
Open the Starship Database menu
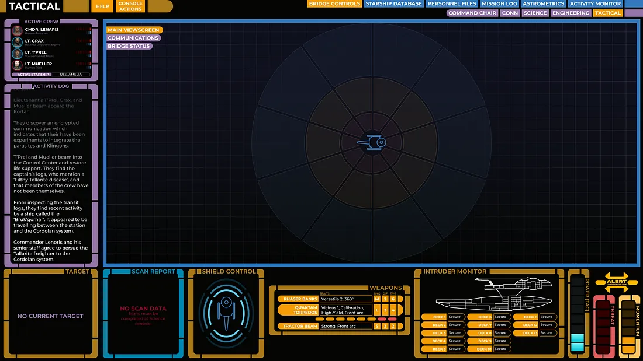[393, 4]
